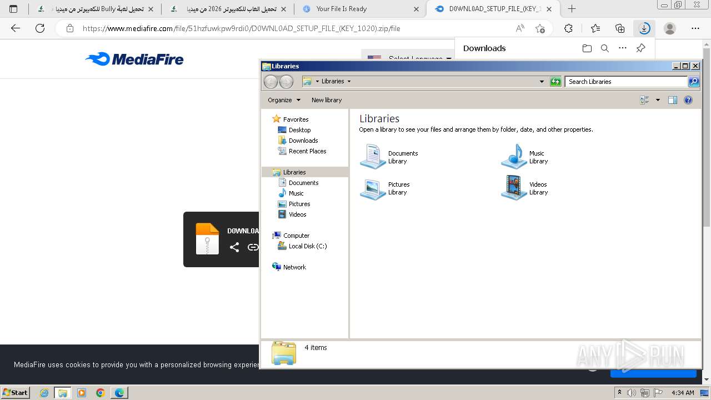Viewport: 711px width, 400px height.
Task: Expand the address bar history dropdown
Action: pyautogui.click(x=542, y=82)
